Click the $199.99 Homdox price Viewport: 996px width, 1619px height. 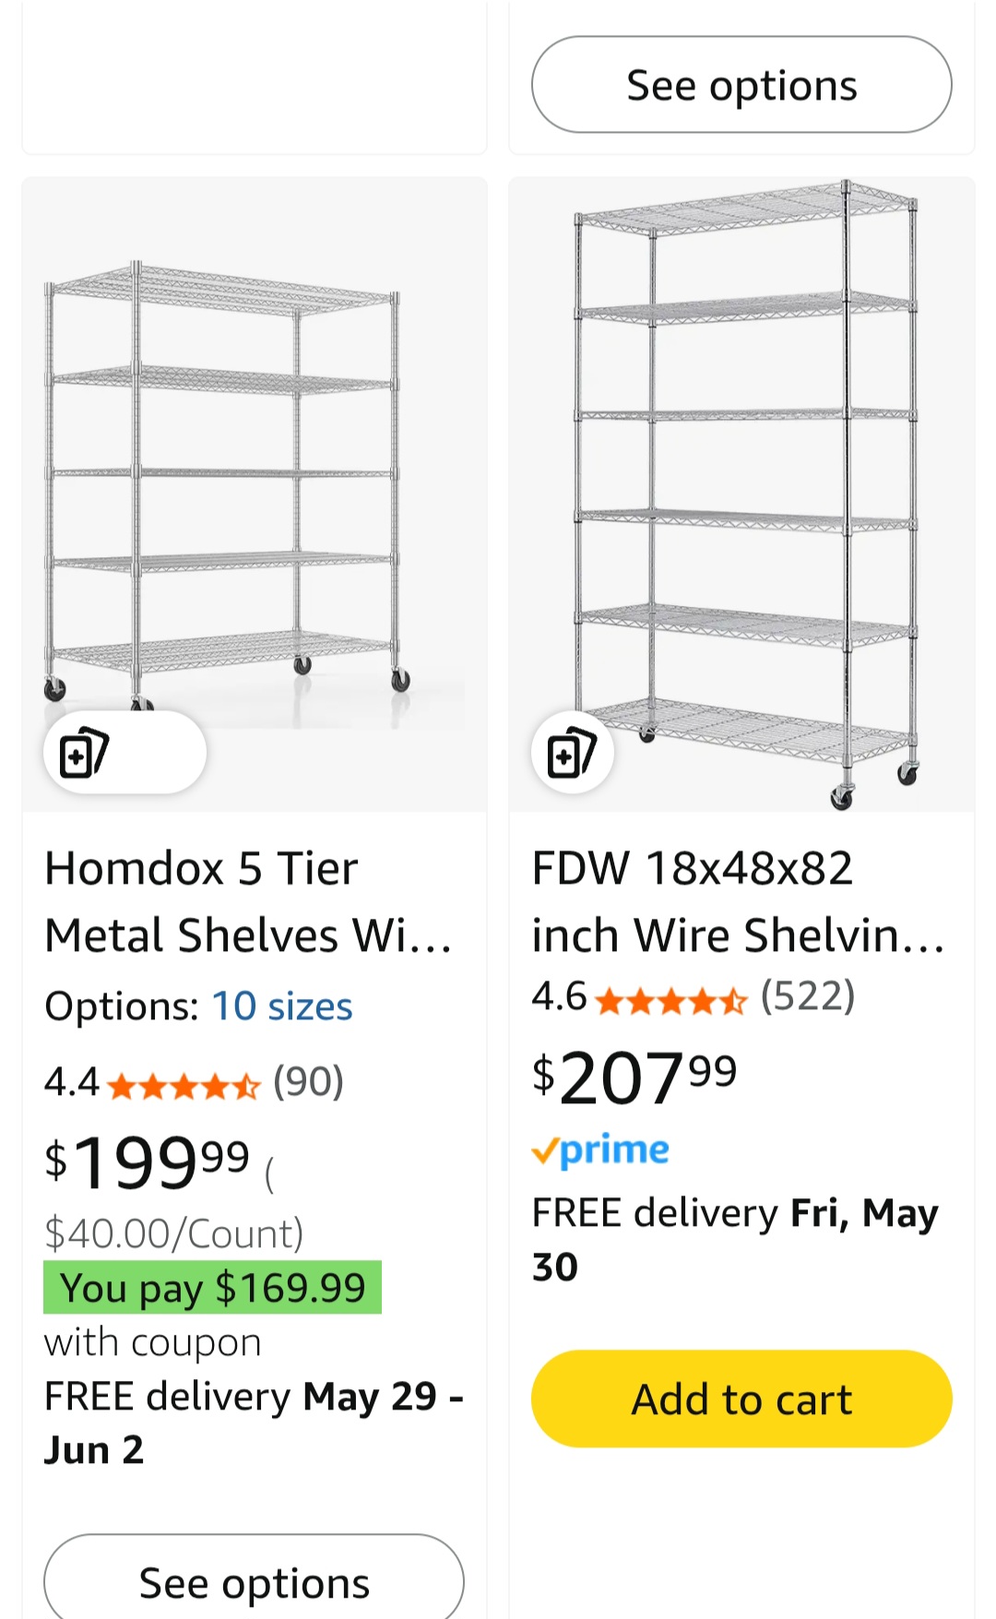[x=148, y=1161]
